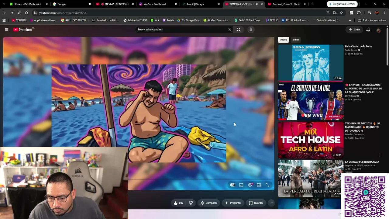This screenshot has width=389, height=219.
Task: Open the browser extensions puzzle icon
Action: point(359,13)
